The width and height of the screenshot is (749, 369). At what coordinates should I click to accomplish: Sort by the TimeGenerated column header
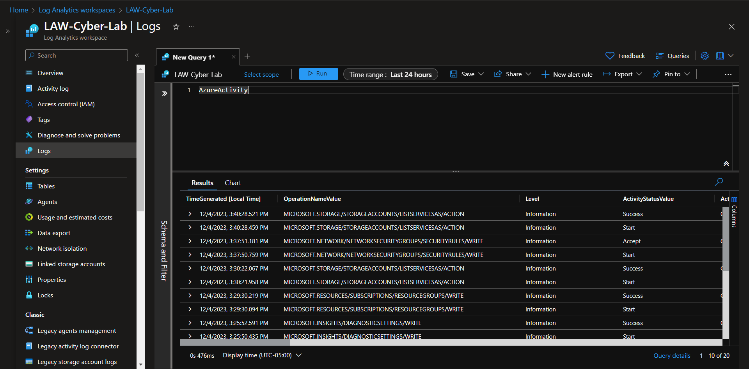(x=223, y=199)
